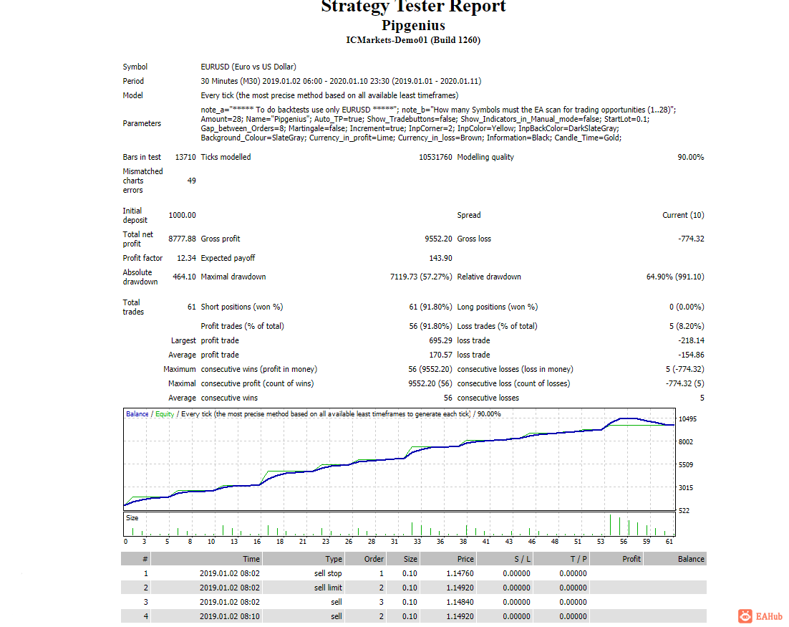789x627 pixels.
Task: Click the balance/equity curve chart
Action: point(399,459)
